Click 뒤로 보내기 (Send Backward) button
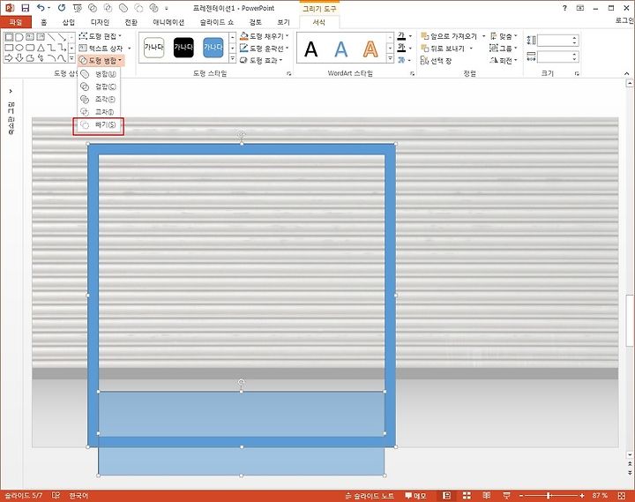Viewport: 635px width, 502px height. (443, 49)
